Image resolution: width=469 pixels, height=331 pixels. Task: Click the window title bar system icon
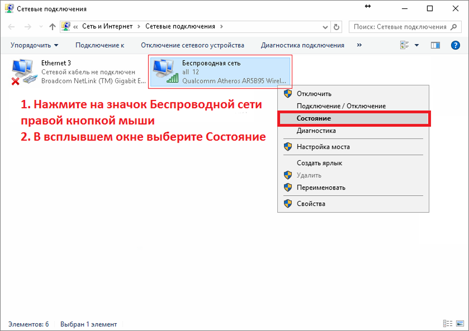[x=9, y=8]
